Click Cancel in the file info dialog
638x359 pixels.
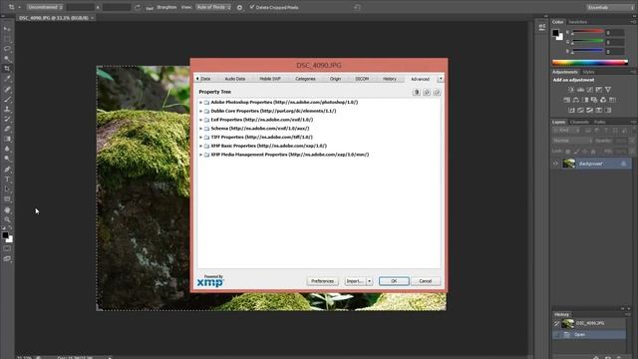point(426,281)
